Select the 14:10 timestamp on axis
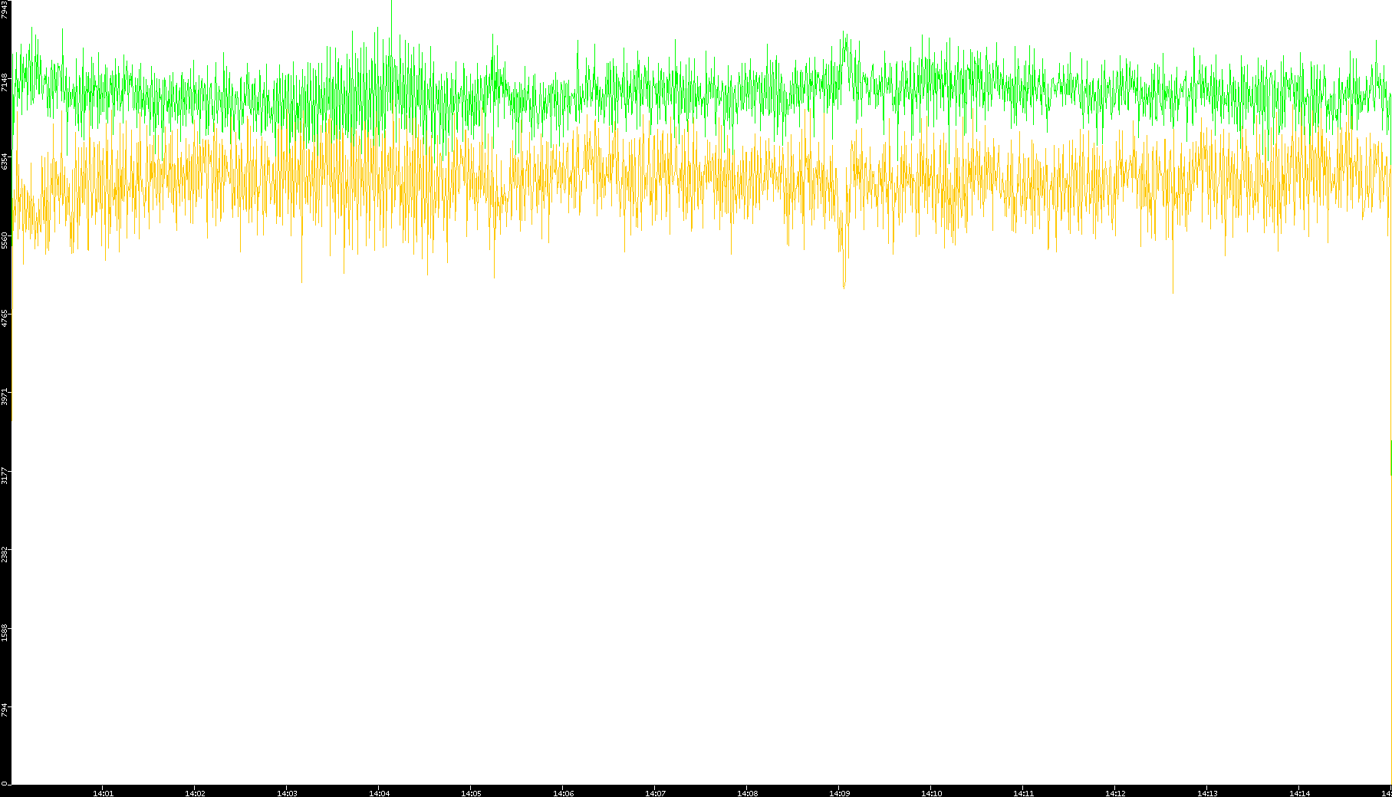1392x797 pixels. coord(931,793)
